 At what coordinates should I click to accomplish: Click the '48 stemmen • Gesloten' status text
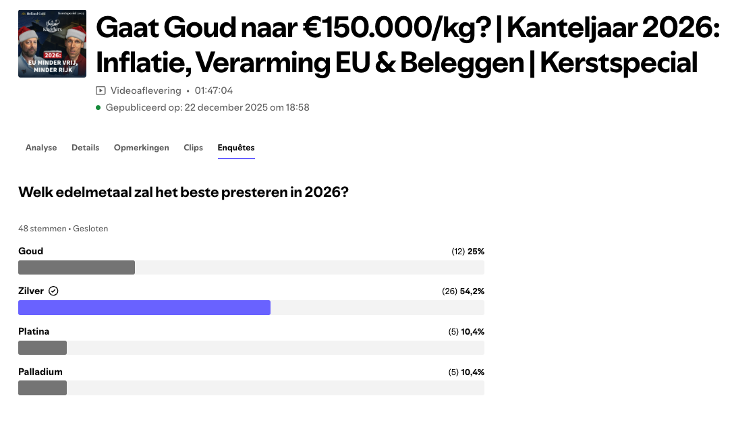63,229
